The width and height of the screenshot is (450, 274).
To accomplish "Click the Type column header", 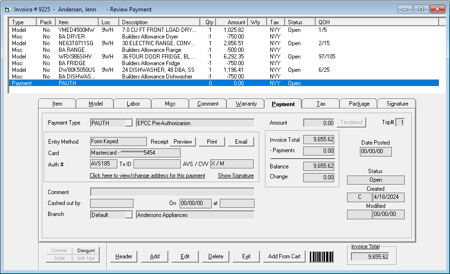I will pos(23,22).
